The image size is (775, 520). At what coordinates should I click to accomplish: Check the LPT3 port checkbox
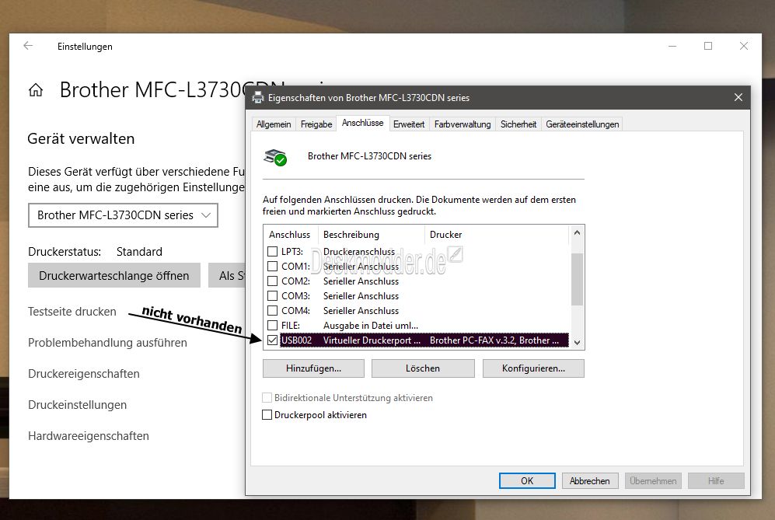(x=272, y=252)
